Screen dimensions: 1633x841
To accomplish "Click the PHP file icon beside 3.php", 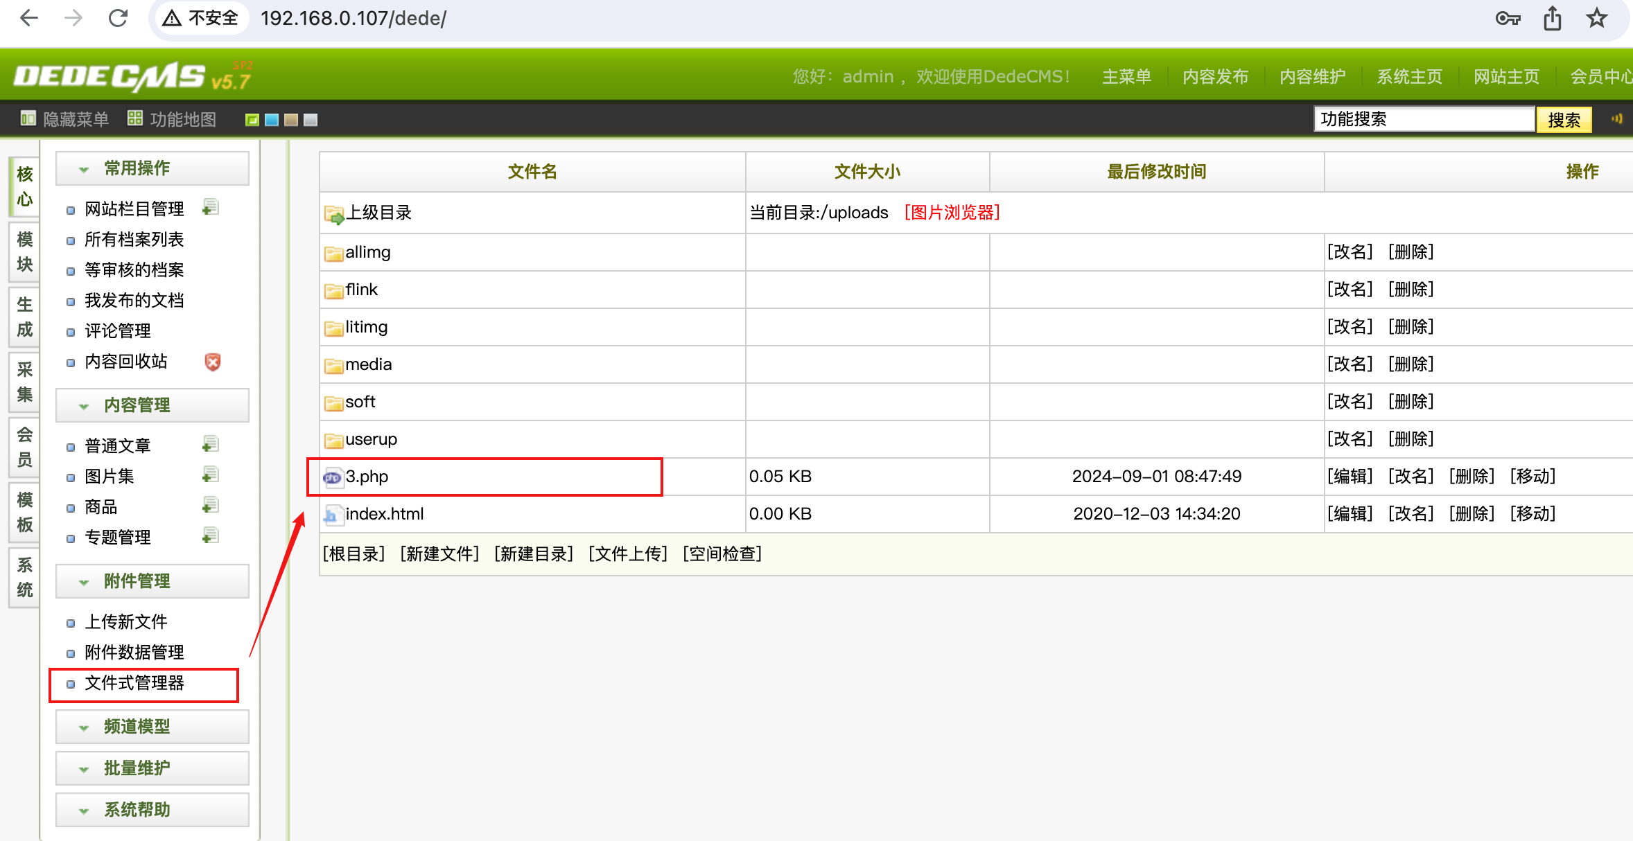I will click(333, 477).
